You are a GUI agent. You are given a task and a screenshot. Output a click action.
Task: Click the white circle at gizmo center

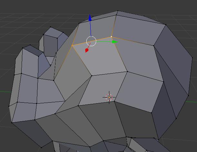(x=91, y=41)
